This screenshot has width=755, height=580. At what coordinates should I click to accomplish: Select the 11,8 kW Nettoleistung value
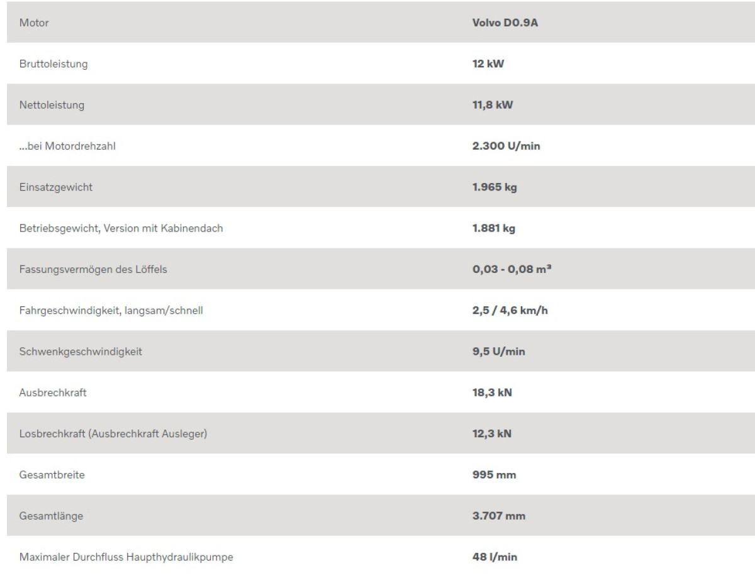coord(493,105)
